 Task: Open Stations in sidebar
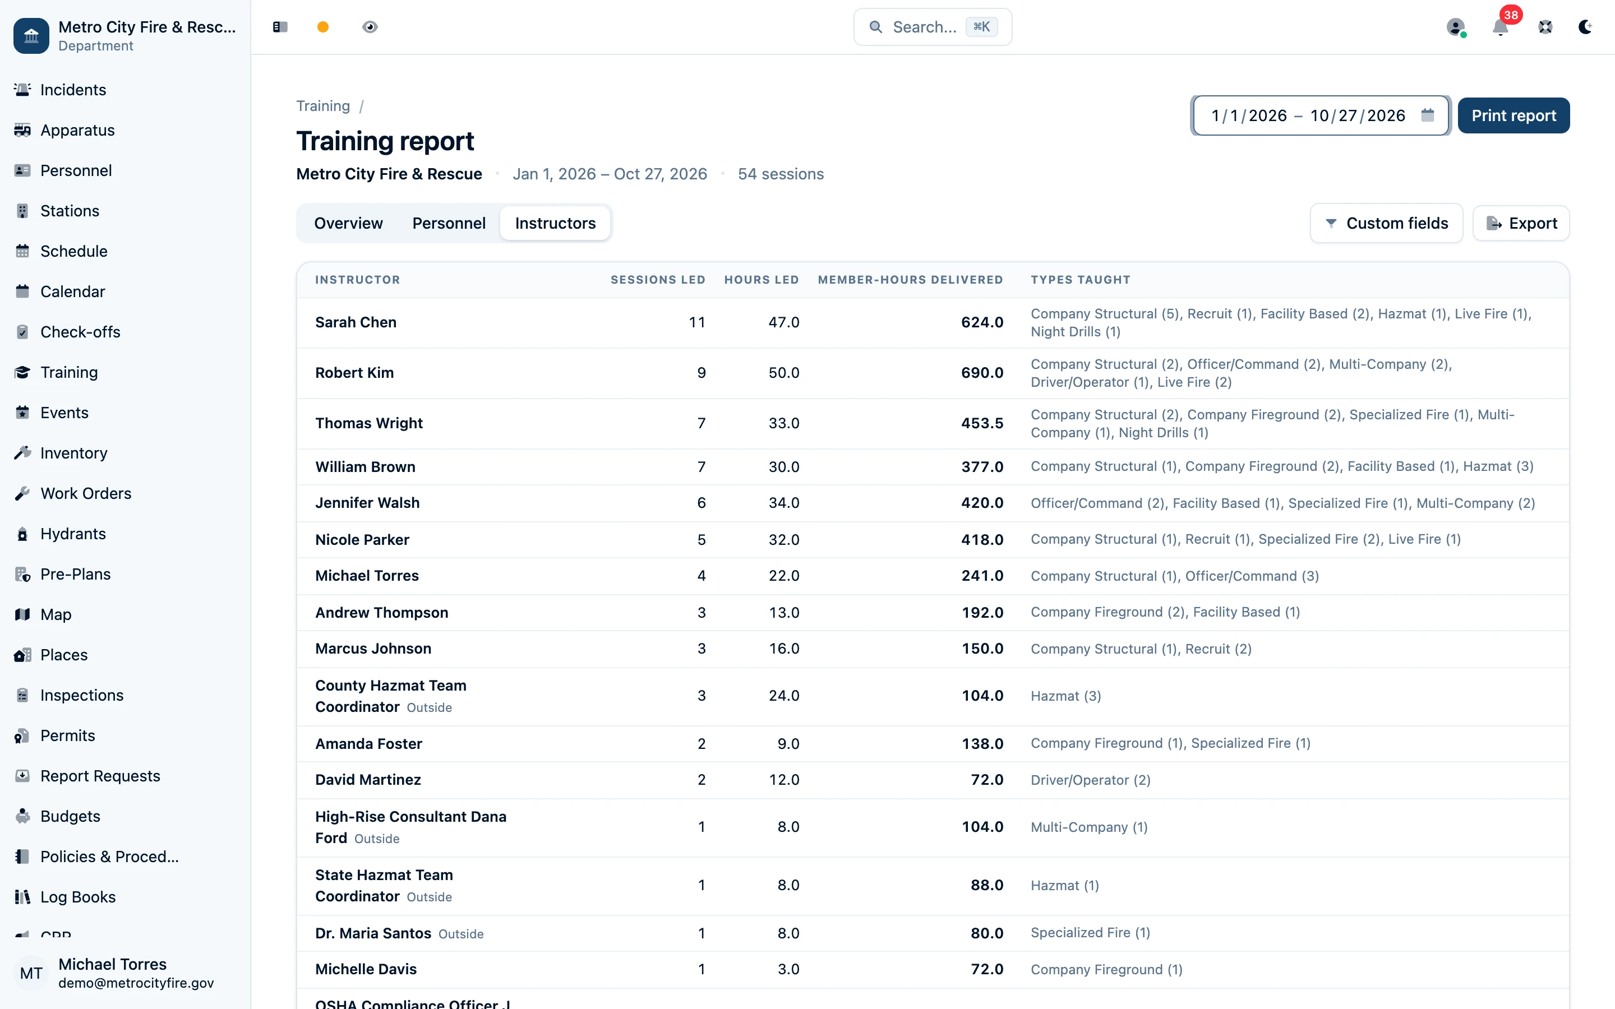125,211
